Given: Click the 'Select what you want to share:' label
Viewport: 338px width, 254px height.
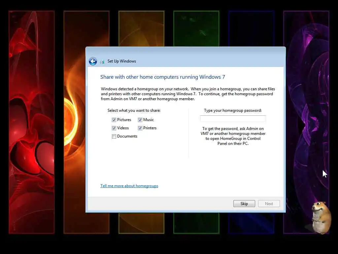Looking at the screenshot, I should pos(134,110).
